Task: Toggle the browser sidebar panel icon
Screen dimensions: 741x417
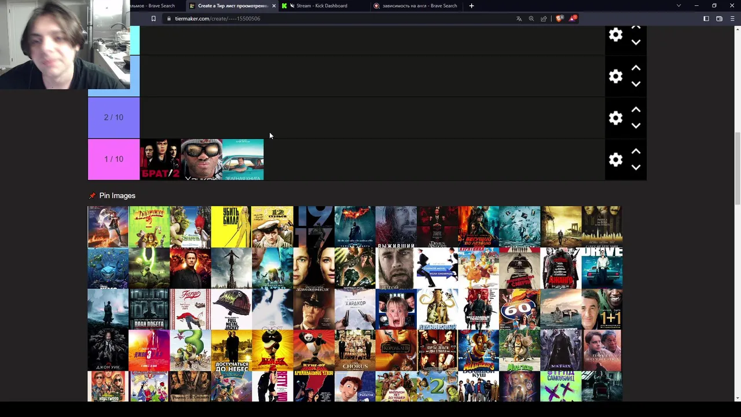Action: tap(706, 19)
